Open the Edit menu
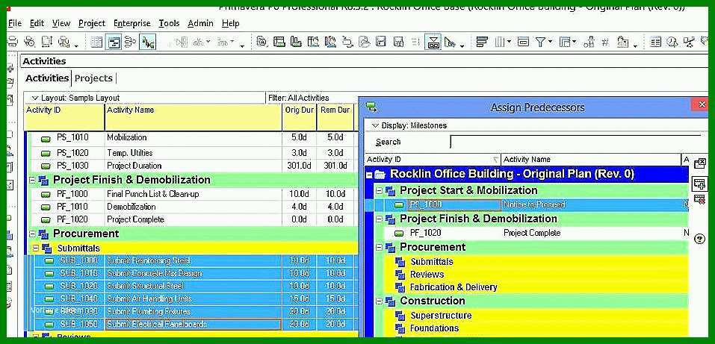 [x=37, y=23]
